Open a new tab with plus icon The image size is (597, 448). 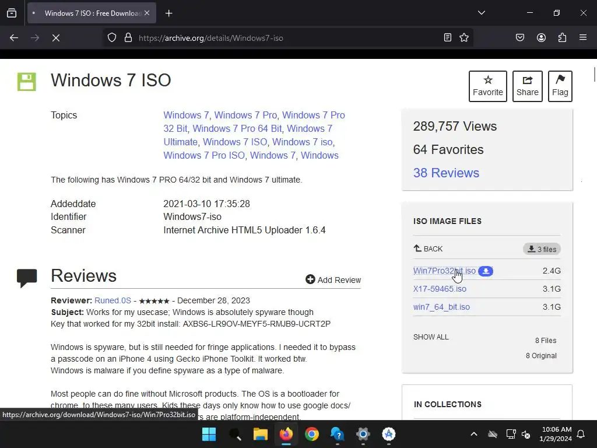(x=169, y=13)
